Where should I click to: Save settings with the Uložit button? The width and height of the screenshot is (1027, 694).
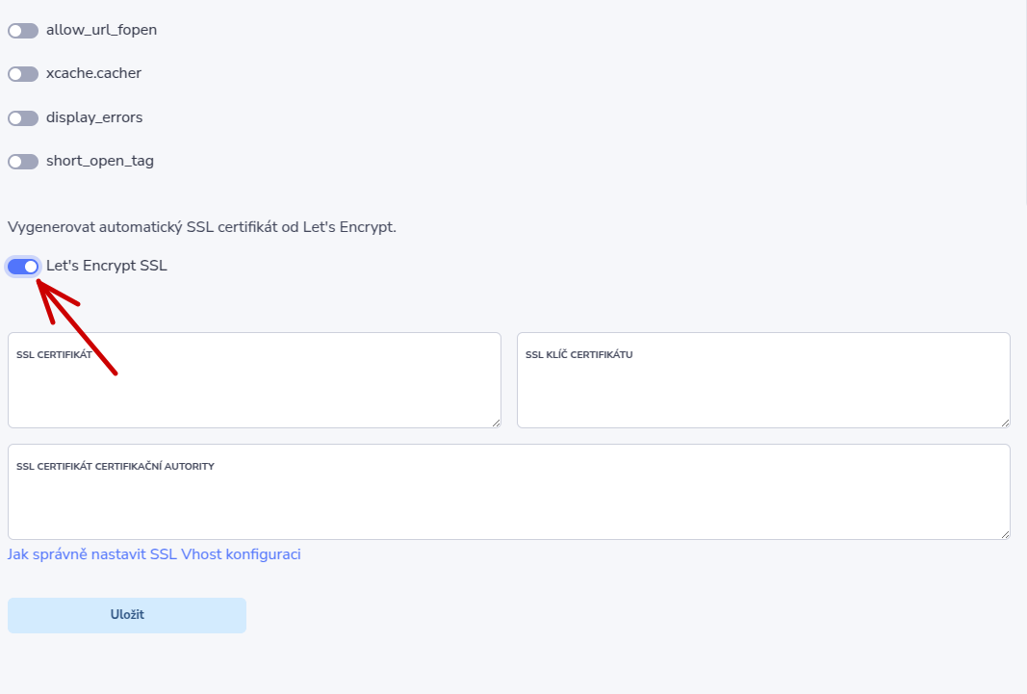coord(127,615)
